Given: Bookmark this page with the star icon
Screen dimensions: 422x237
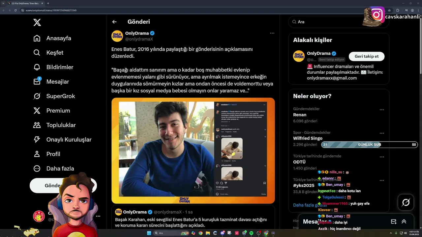Looking at the screenshot, I should (389, 10).
